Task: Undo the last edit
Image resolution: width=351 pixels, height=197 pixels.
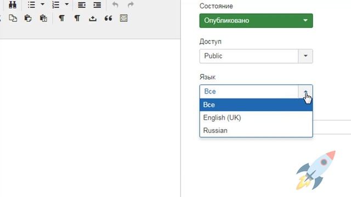Action: [115, 5]
